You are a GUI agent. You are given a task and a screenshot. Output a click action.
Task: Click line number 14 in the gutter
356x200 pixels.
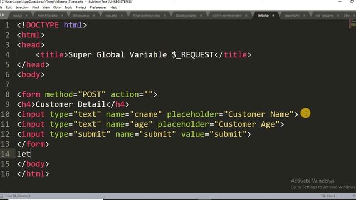coord(5,154)
